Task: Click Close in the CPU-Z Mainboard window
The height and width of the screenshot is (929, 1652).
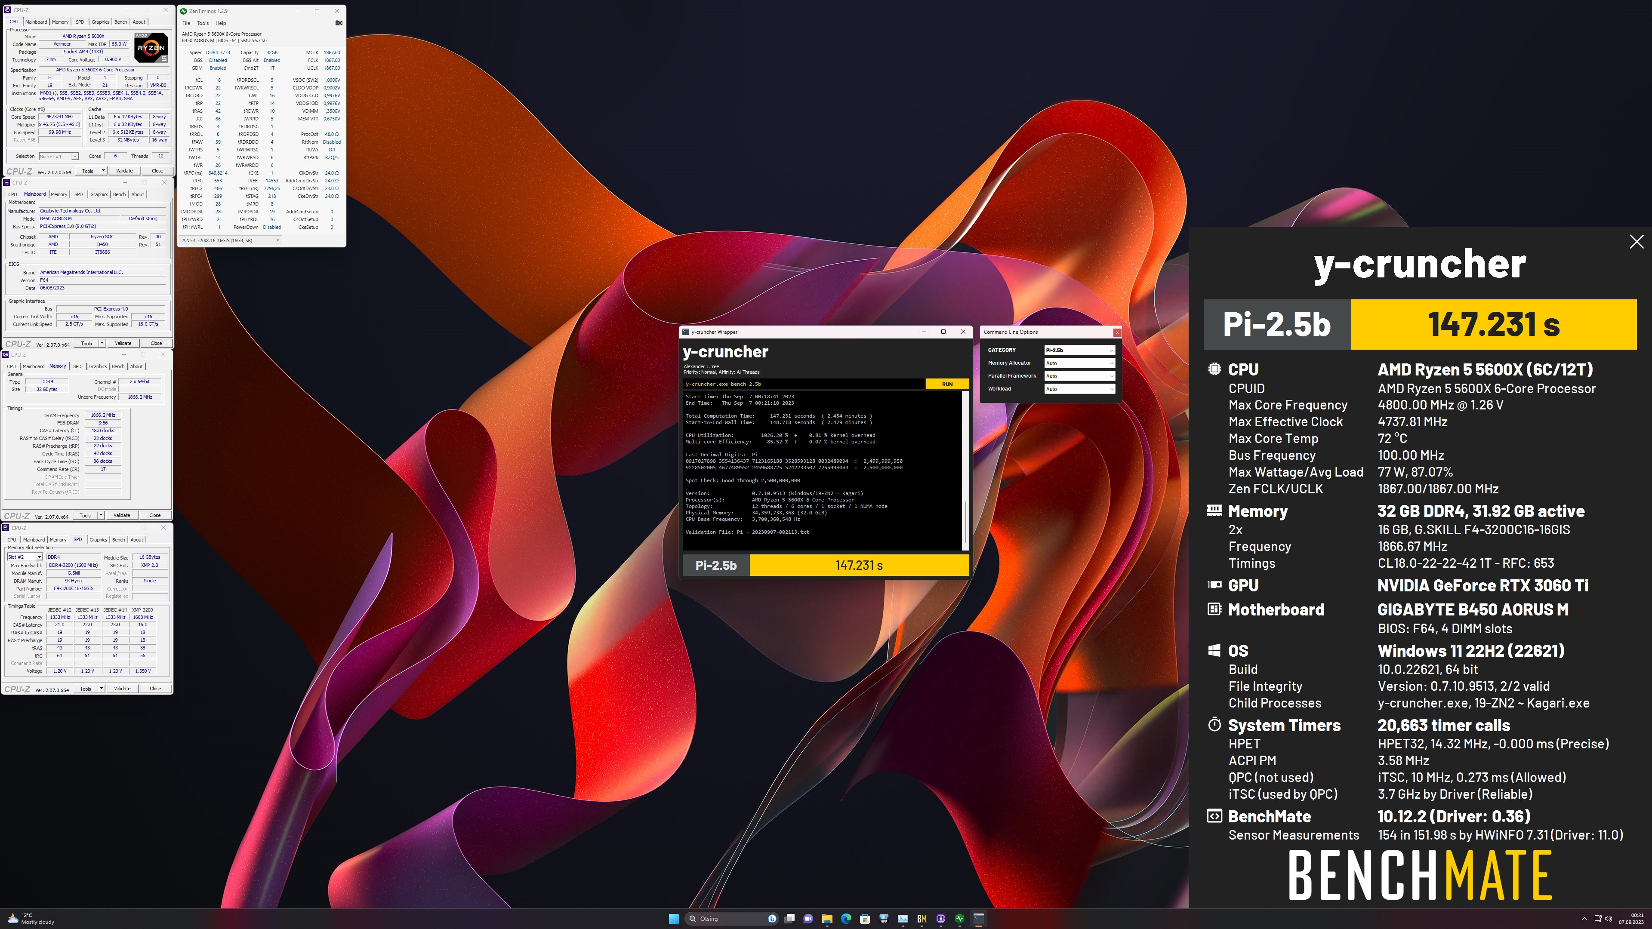Action: (156, 344)
